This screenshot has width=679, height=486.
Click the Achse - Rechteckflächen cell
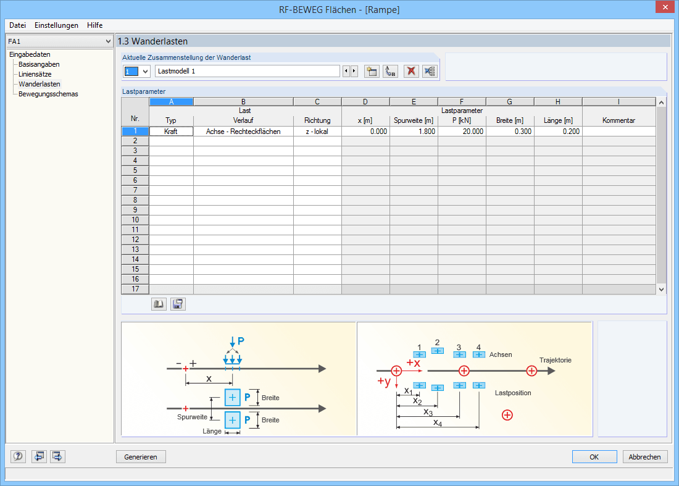pos(243,132)
